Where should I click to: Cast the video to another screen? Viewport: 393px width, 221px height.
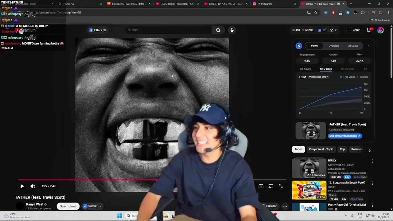(271, 186)
